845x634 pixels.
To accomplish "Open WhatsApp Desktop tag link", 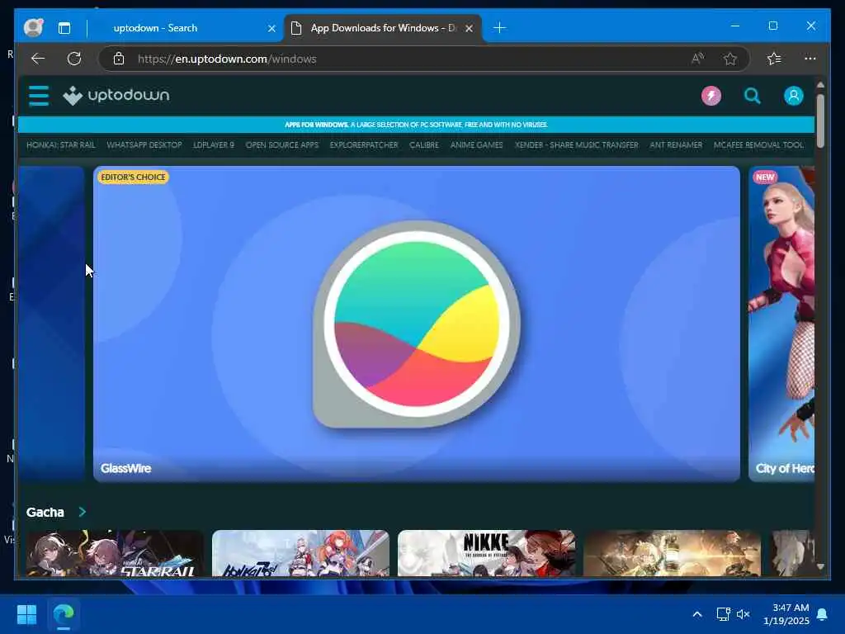I will (x=144, y=145).
